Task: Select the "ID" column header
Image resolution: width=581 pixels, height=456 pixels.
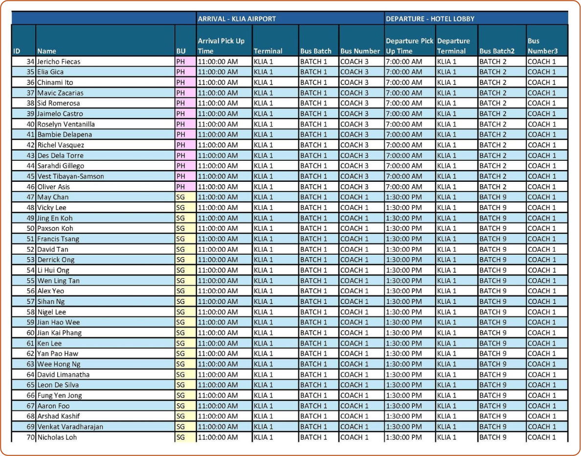Action: pyautogui.click(x=17, y=51)
